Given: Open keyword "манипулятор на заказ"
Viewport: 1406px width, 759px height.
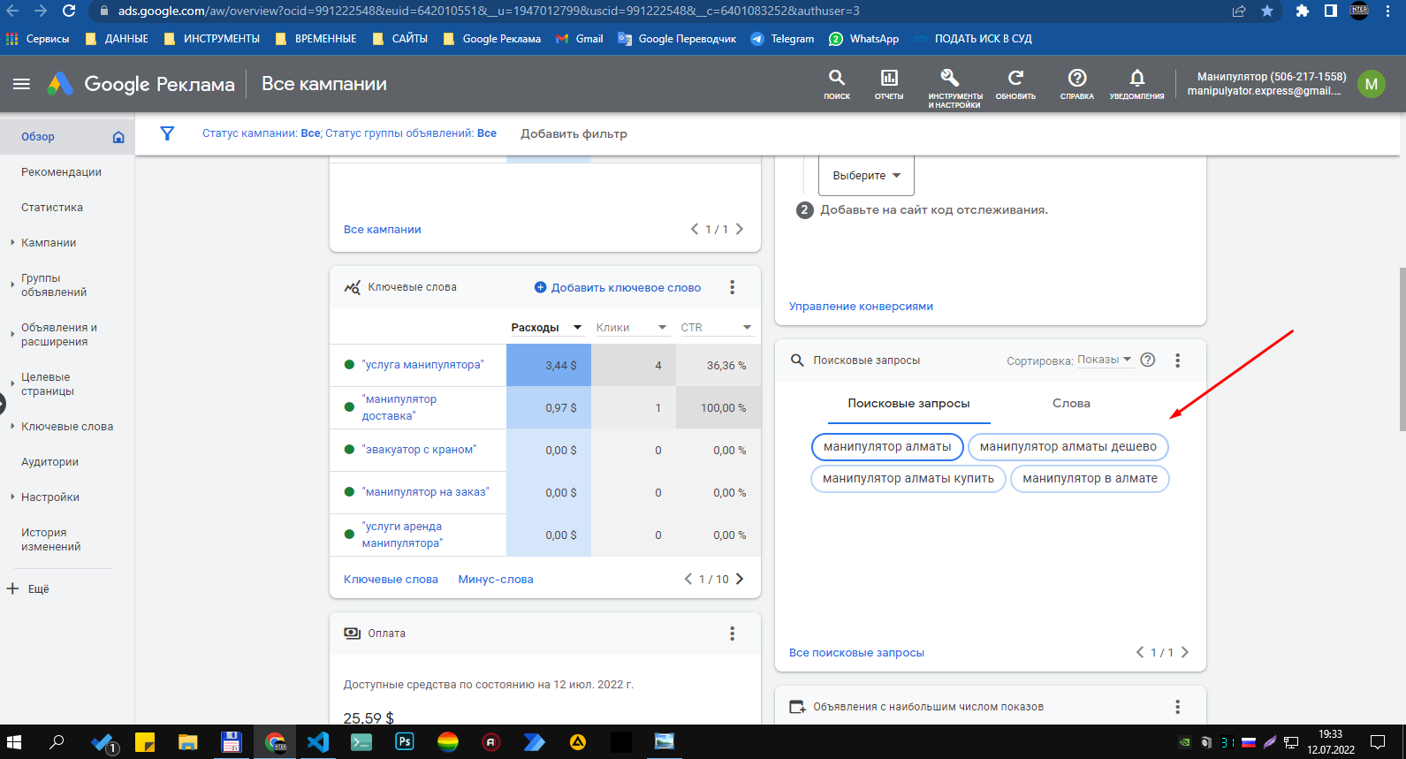Looking at the screenshot, I should (x=425, y=492).
